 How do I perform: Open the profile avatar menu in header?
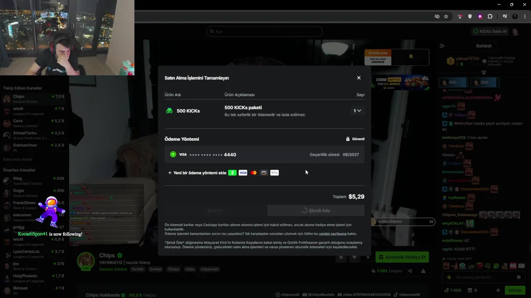[x=515, y=31]
